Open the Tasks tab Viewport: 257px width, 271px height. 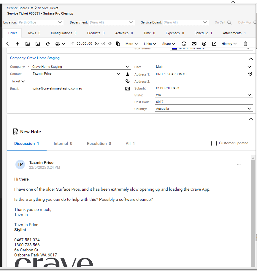[34, 33]
